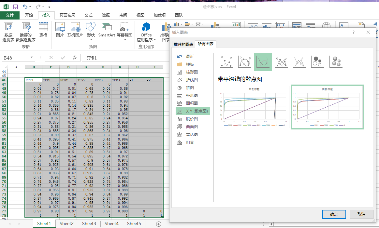
Task: Click the Undo arrow icon
Action: [25, 7]
